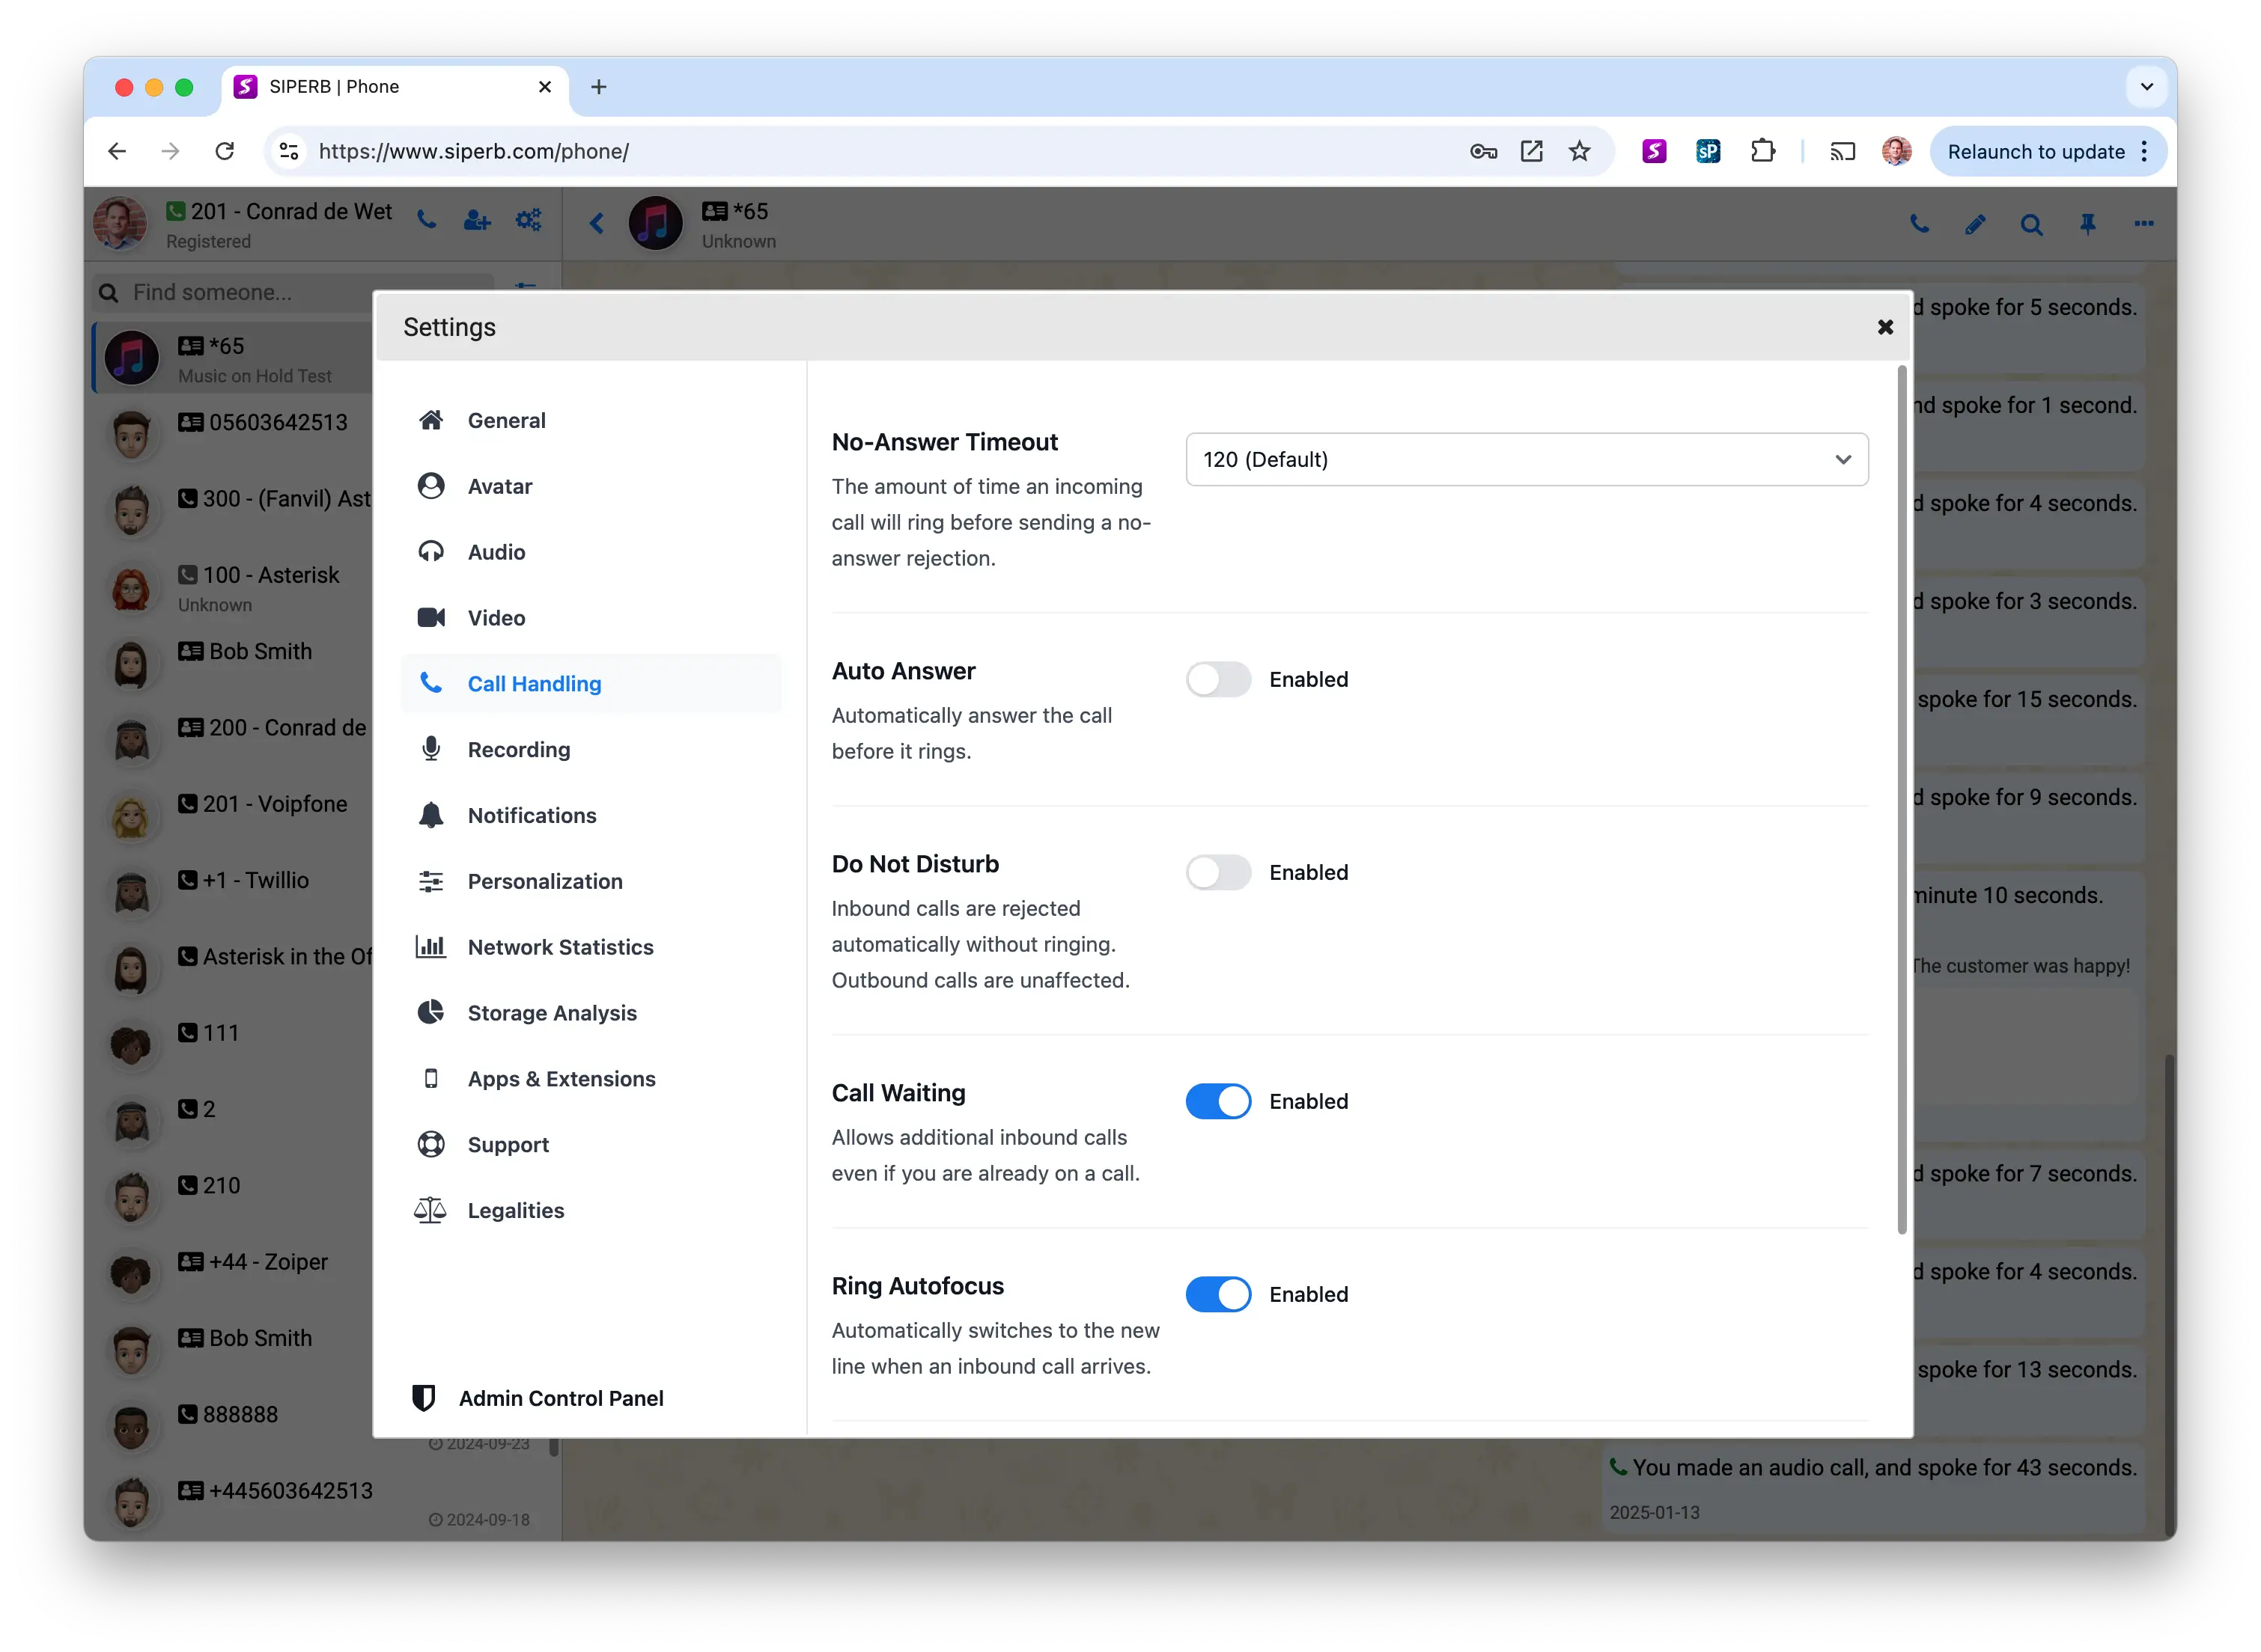Image resolution: width=2261 pixels, height=1652 pixels.
Task: Open the Admin Control Panel
Action: coord(538,1398)
